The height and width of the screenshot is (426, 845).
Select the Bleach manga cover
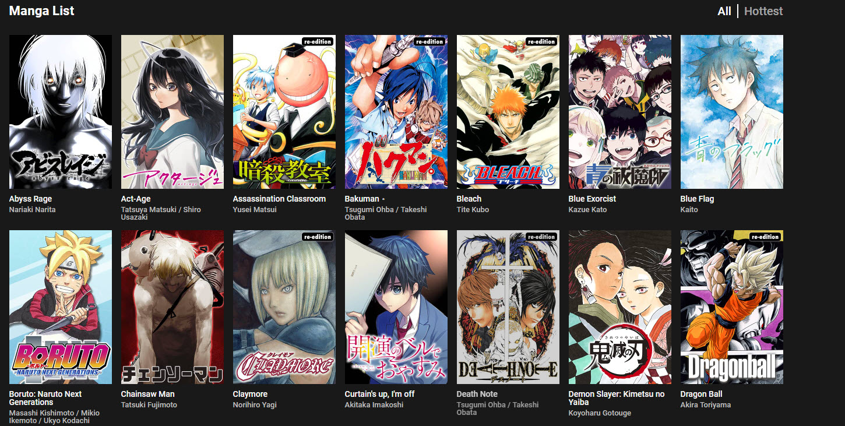[x=508, y=112]
